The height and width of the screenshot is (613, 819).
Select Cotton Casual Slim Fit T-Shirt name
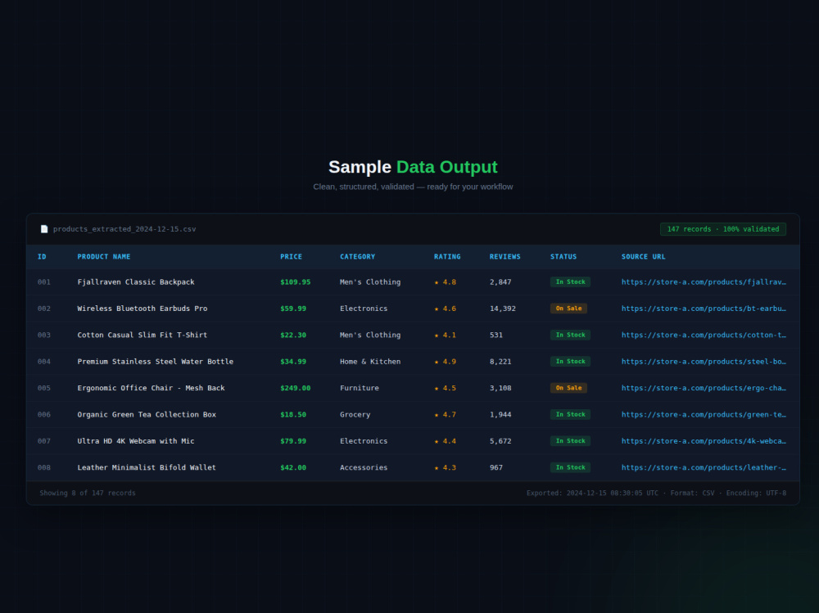tap(142, 336)
